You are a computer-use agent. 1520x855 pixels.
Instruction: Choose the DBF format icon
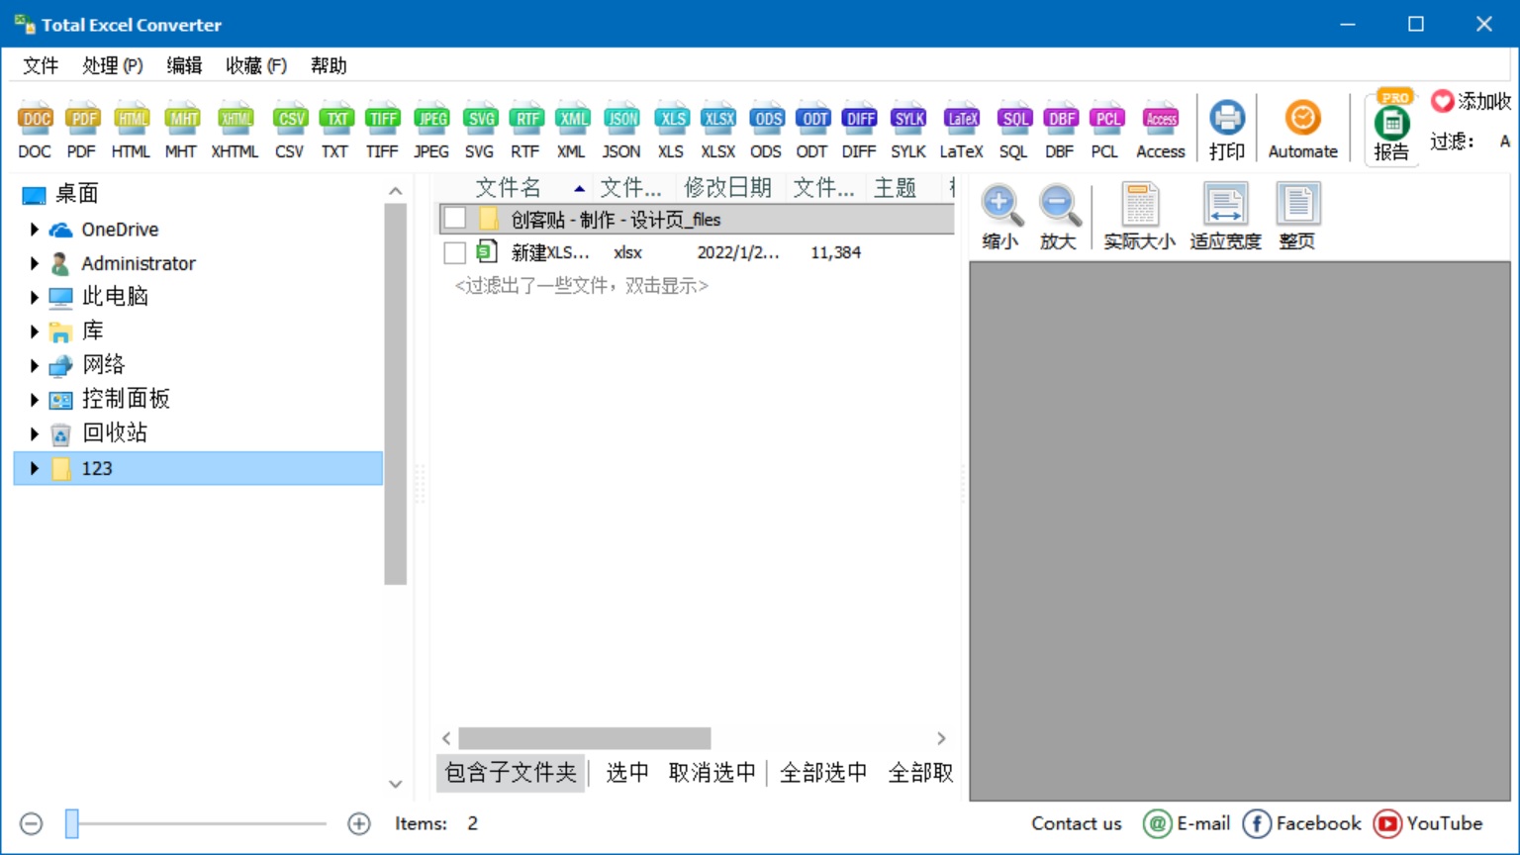[1060, 130]
